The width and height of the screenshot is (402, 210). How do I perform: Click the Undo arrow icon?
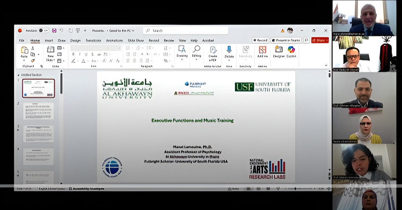click(x=62, y=31)
